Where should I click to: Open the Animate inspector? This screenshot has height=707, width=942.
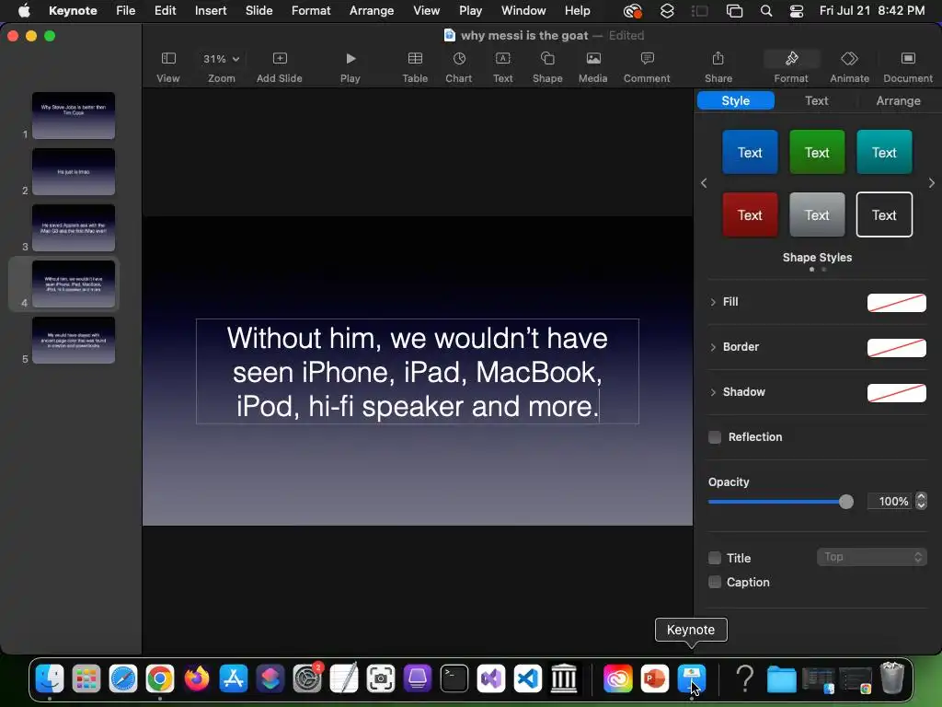(x=849, y=66)
